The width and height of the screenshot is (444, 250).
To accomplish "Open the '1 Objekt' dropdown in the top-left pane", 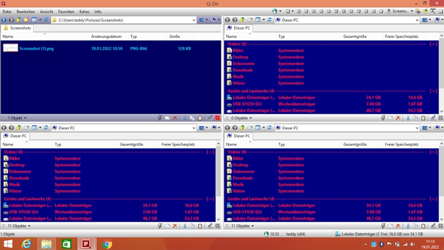I will click(x=17, y=118).
